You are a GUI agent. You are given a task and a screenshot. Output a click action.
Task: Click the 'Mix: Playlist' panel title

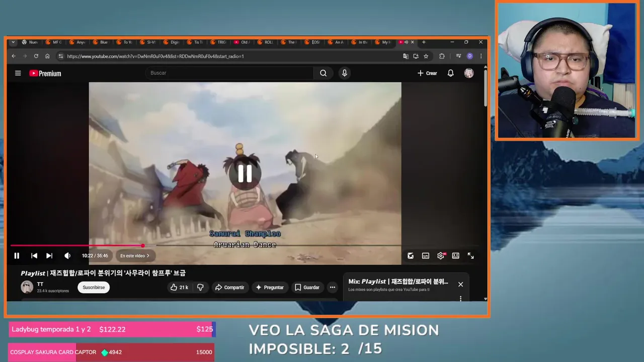[x=398, y=282]
